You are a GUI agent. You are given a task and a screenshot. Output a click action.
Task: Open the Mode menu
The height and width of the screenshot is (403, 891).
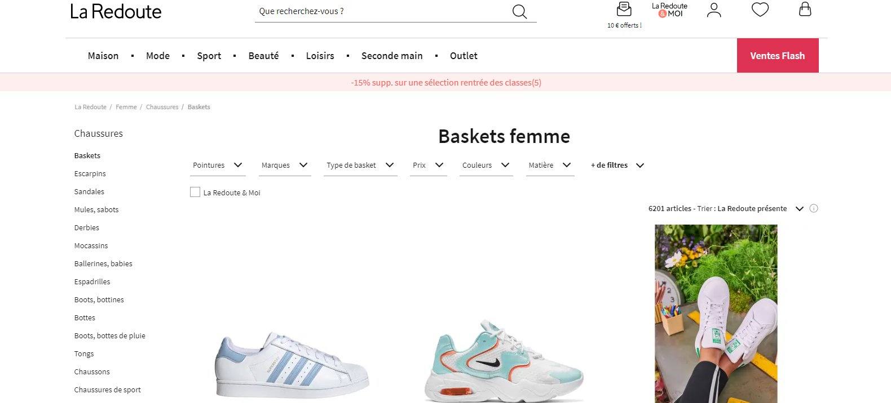158,56
